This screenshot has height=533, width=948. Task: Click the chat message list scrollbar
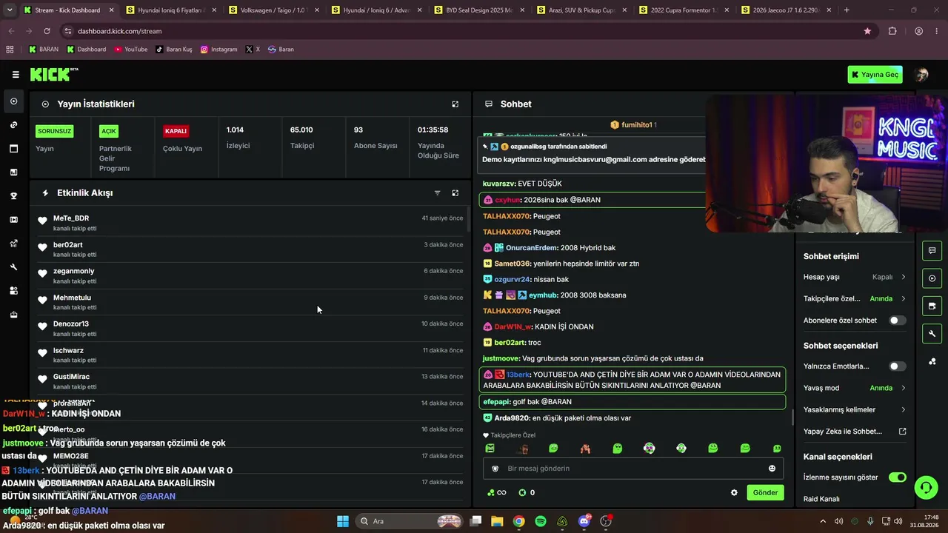[x=793, y=417]
